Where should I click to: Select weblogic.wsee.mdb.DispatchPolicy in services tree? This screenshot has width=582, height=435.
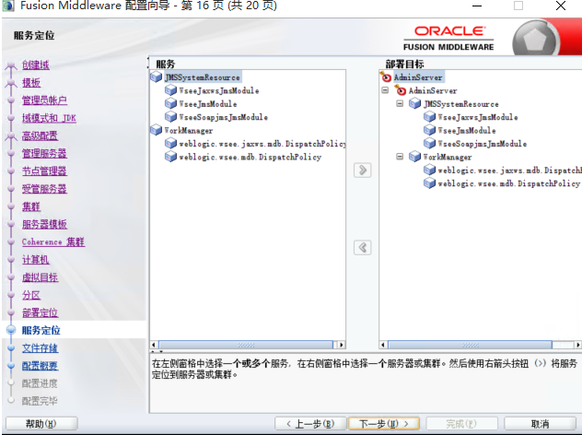[x=250, y=157]
